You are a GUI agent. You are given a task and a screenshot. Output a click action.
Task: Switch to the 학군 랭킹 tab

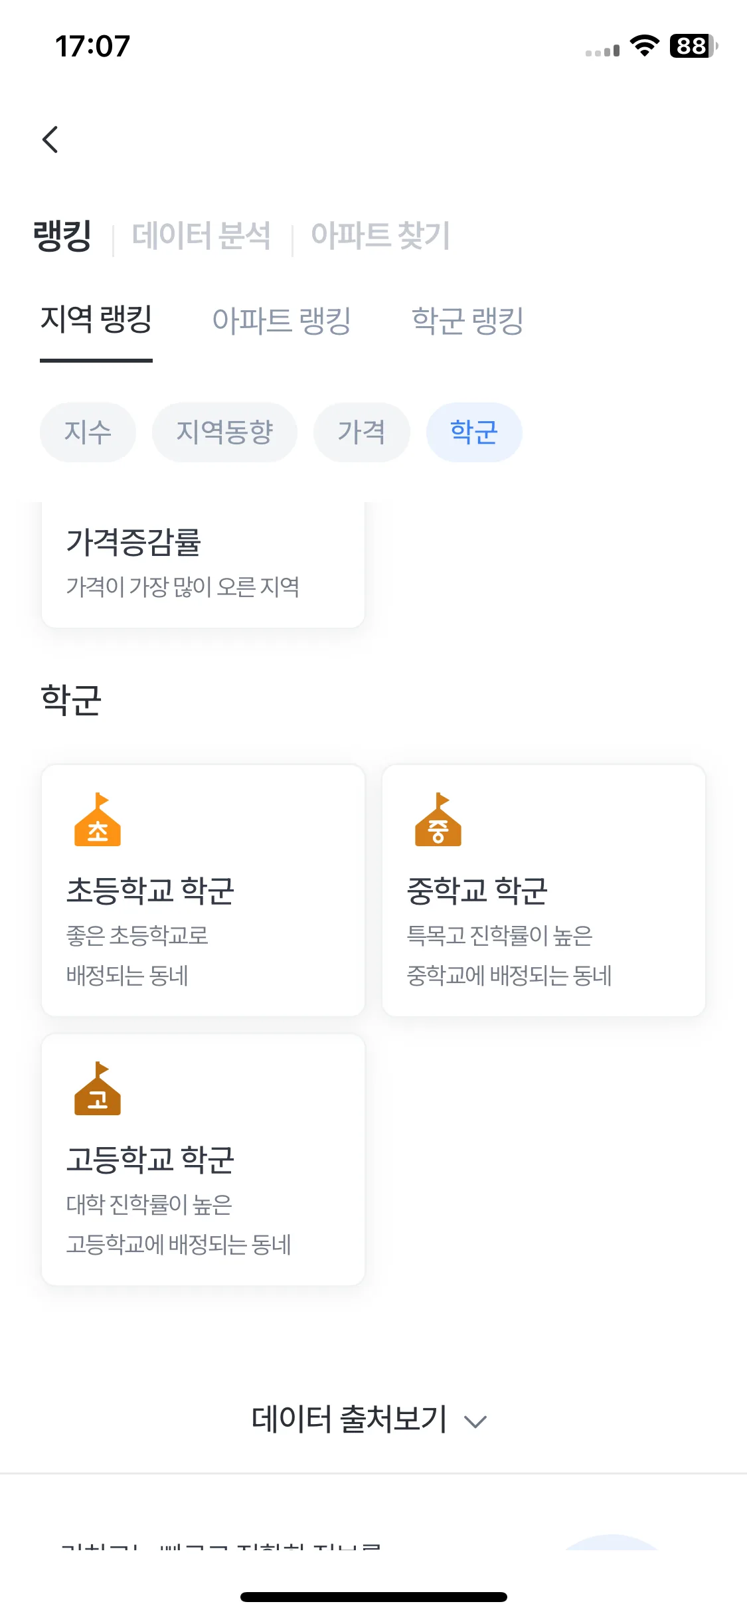pyautogui.click(x=468, y=321)
